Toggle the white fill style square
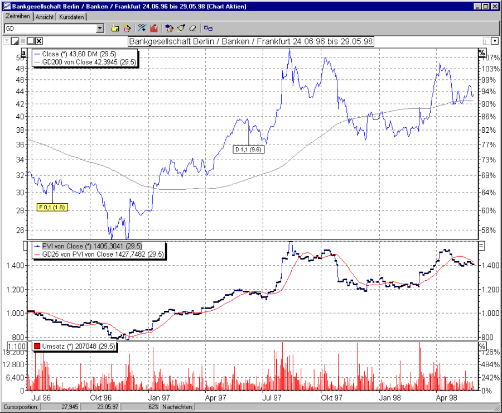The image size is (502, 413). pyautogui.click(x=31, y=41)
